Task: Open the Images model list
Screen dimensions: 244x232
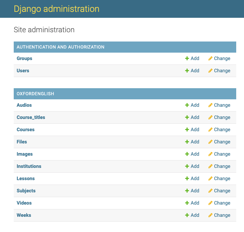Action: [x=24, y=154]
